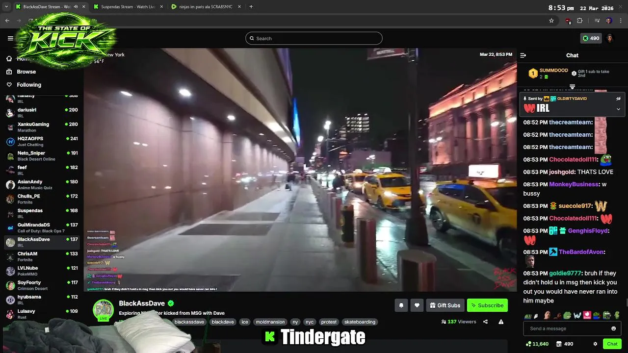Open the browser extensions puzzle icon
The width and height of the screenshot is (628, 353).
[580, 21]
